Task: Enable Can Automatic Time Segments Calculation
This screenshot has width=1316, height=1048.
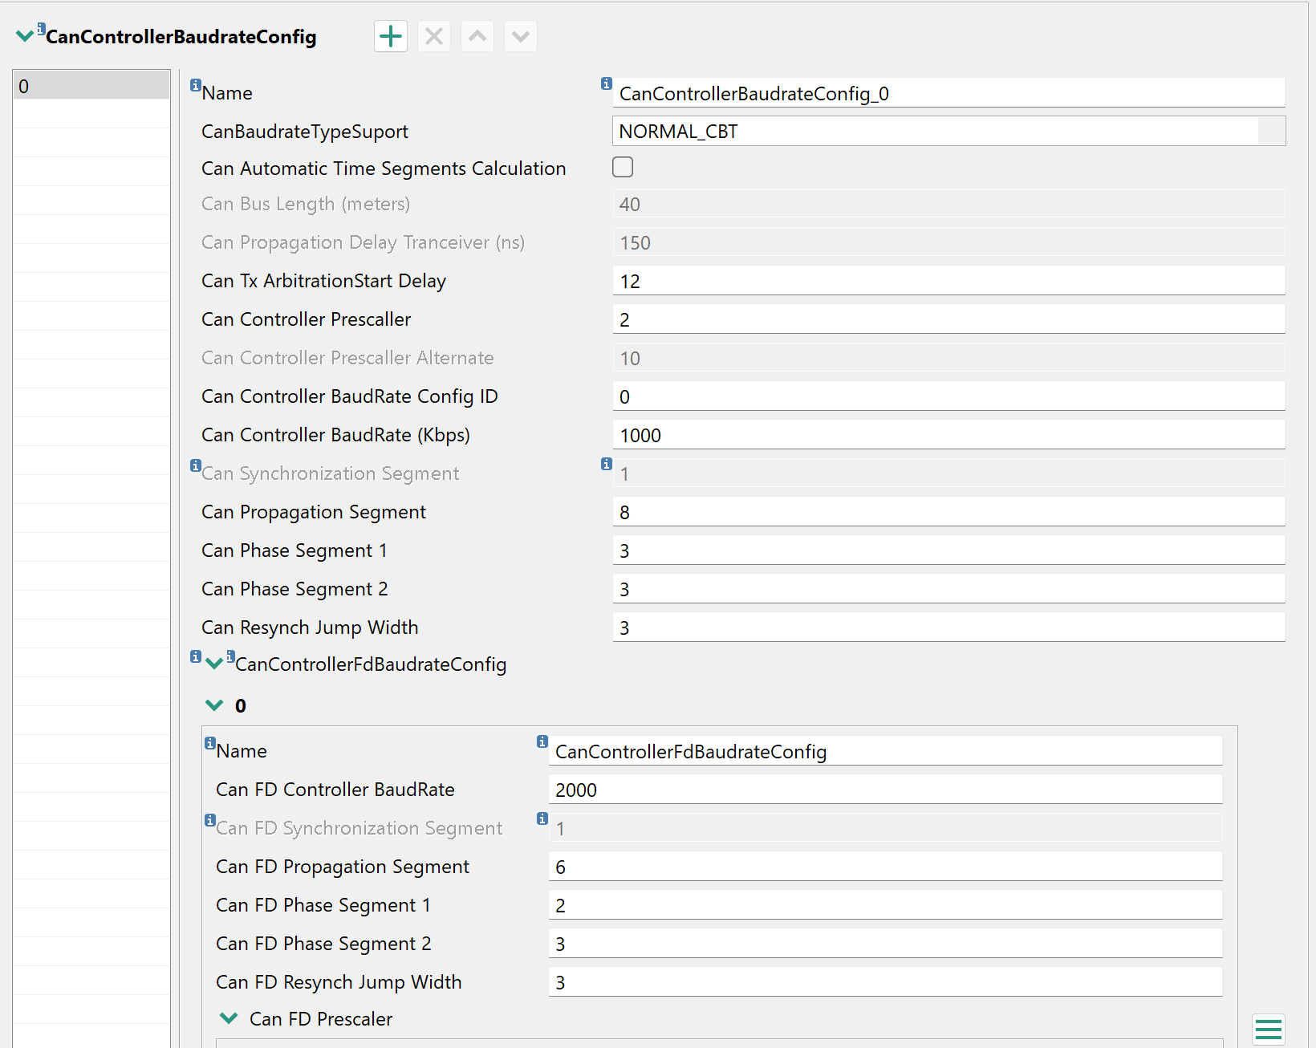Action: coord(623,167)
